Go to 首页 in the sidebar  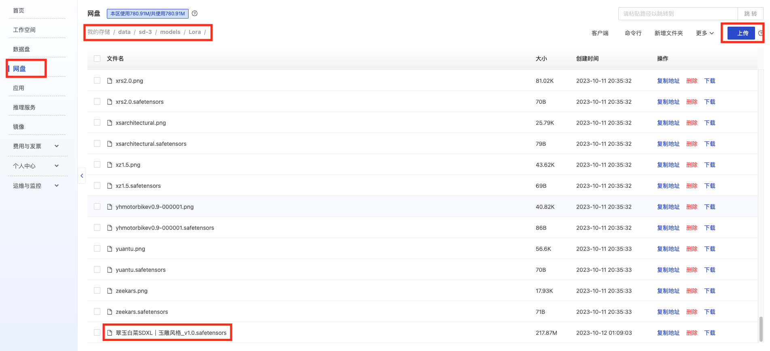point(19,11)
